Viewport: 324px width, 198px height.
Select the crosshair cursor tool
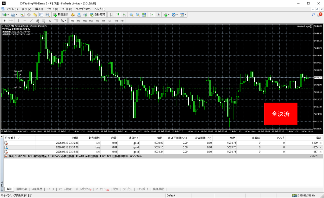11,21
